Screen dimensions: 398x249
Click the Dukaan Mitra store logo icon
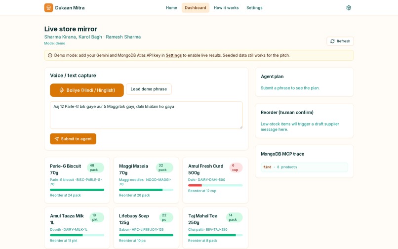click(48, 8)
